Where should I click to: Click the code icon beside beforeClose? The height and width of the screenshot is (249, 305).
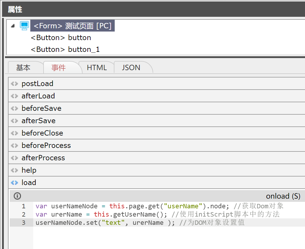14,133
